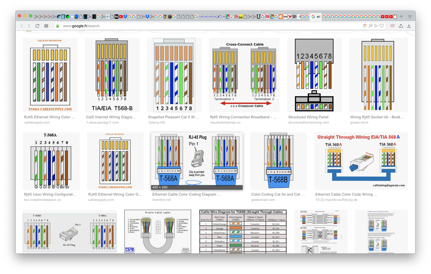This screenshot has height=274, width=431.
Task: Click the resultadoloterias.co source text
Action: click(x=225, y=123)
